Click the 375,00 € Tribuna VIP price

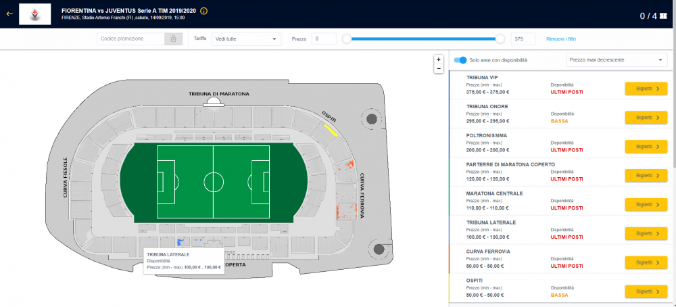coord(487,91)
